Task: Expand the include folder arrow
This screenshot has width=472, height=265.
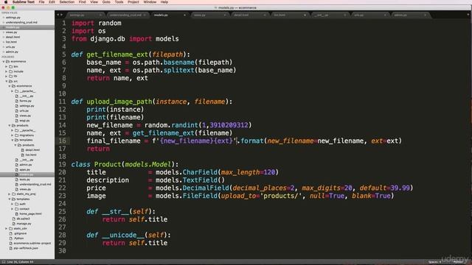Action: 7,71
